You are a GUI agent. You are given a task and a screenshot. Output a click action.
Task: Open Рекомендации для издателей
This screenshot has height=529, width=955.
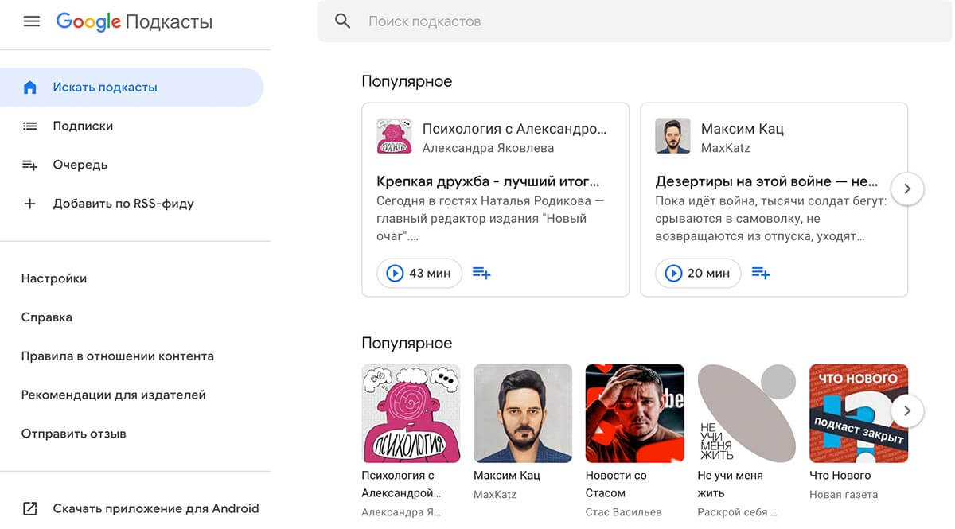[114, 395]
